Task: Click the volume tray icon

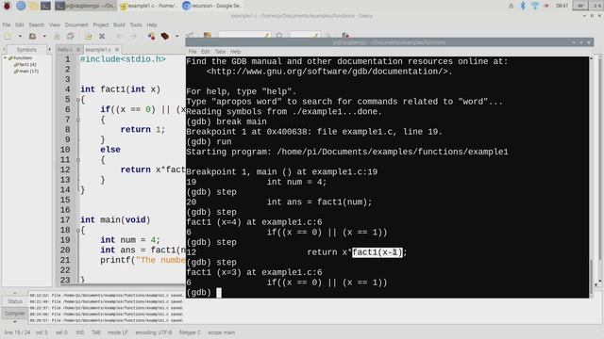Action: point(546,6)
